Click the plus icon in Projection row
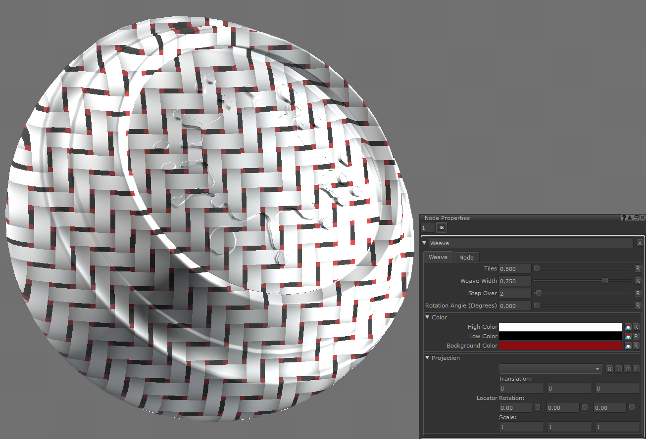Image resolution: width=646 pixels, height=439 pixels. click(618, 369)
